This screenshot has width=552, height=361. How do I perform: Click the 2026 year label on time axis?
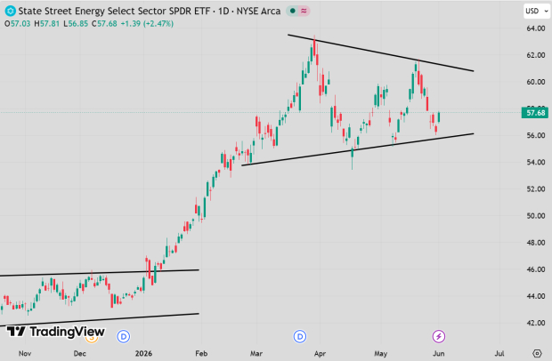[x=143, y=353]
